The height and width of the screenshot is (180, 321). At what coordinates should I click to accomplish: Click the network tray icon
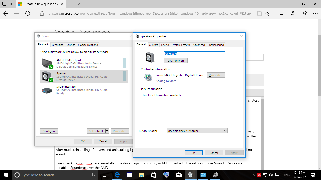tap(265, 175)
